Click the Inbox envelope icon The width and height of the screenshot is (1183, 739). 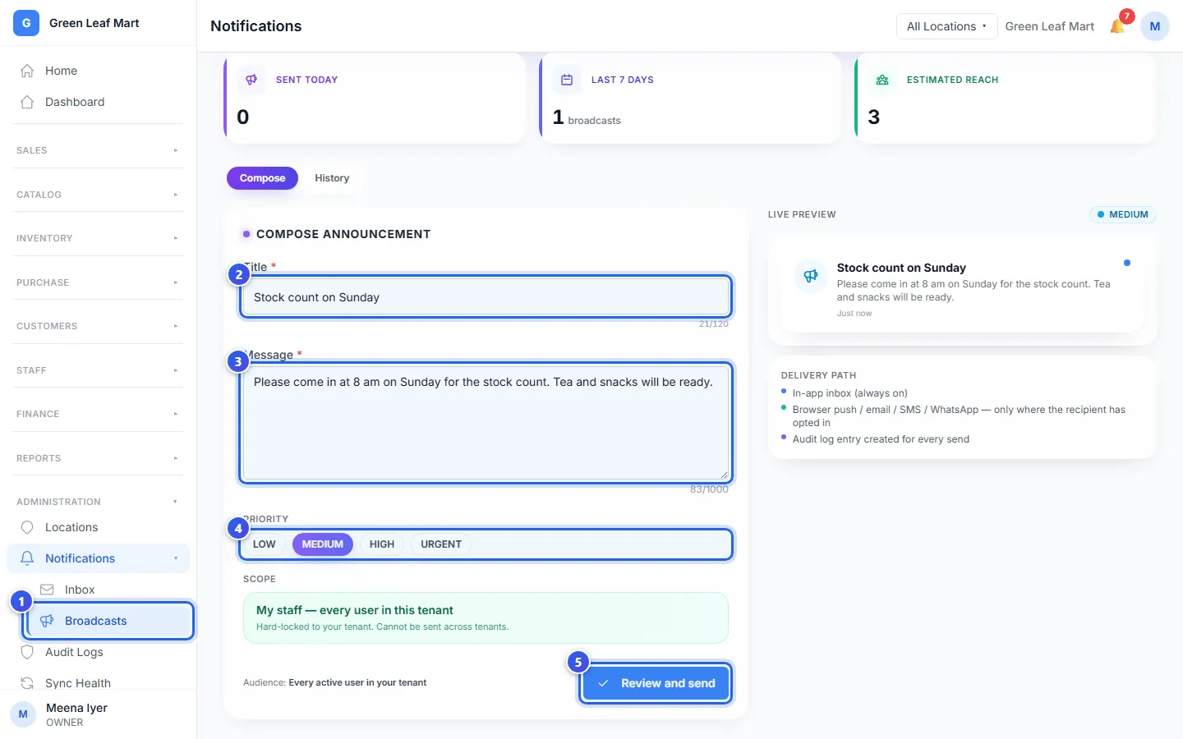point(47,590)
